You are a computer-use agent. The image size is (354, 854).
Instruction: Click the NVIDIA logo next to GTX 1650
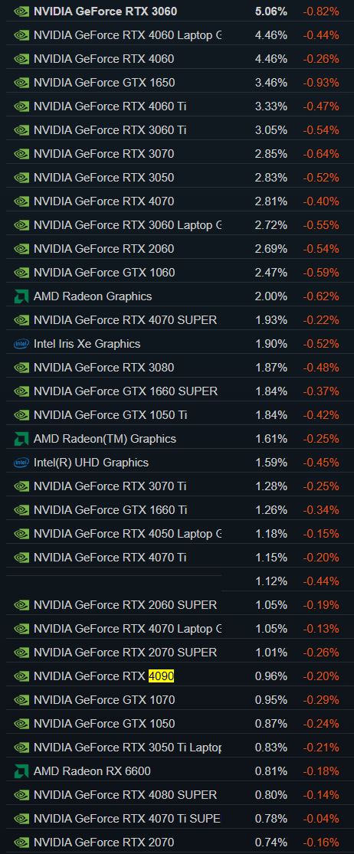[x=21, y=83]
